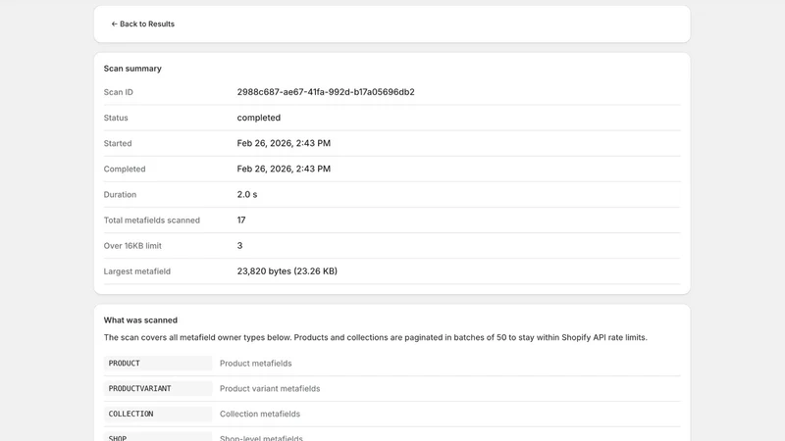The height and width of the screenshot is (441, 785).
Task: Click the PRODUCTVARIANT owner type tag
Action: (158, 388)
